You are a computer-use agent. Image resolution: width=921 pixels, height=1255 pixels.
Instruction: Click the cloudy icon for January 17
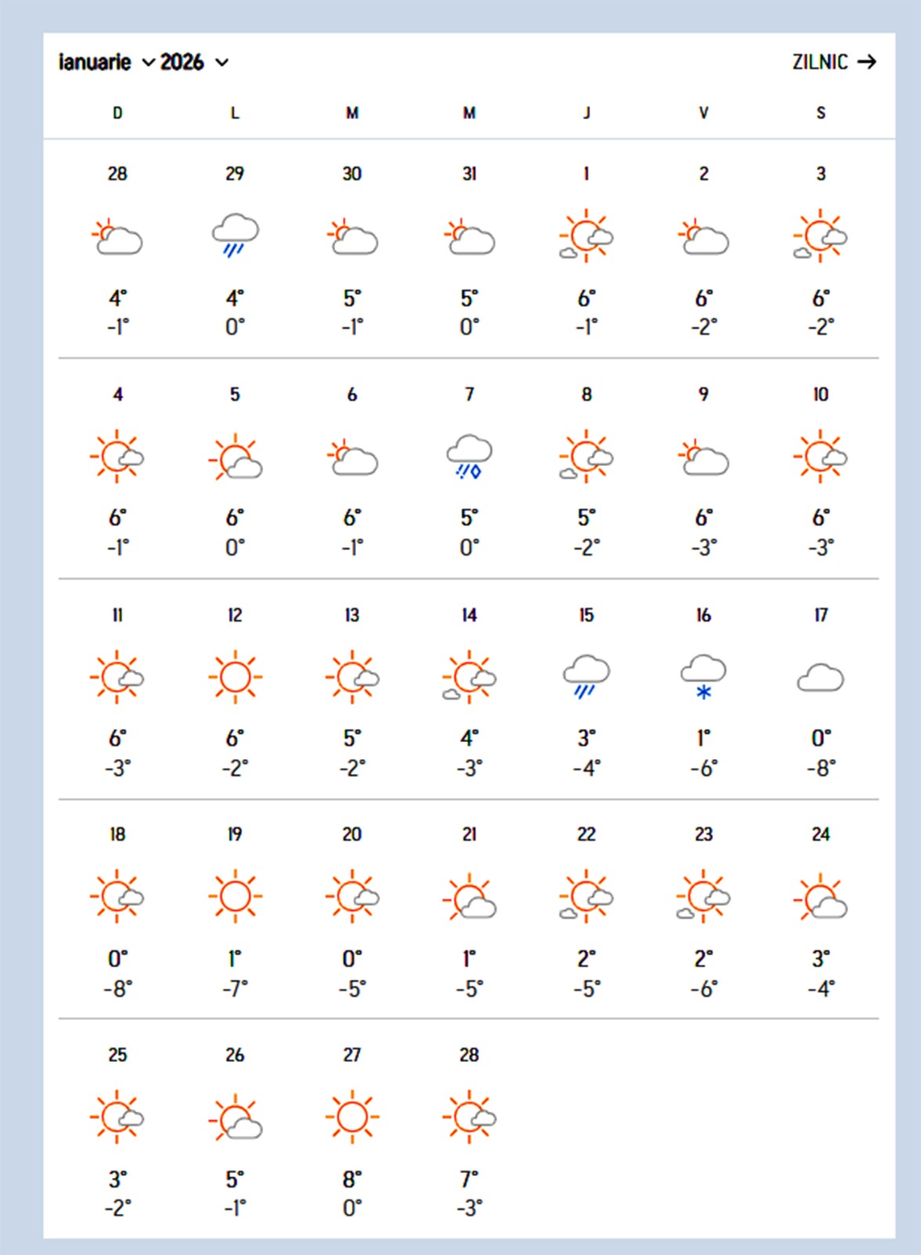(x=820, y=678)
